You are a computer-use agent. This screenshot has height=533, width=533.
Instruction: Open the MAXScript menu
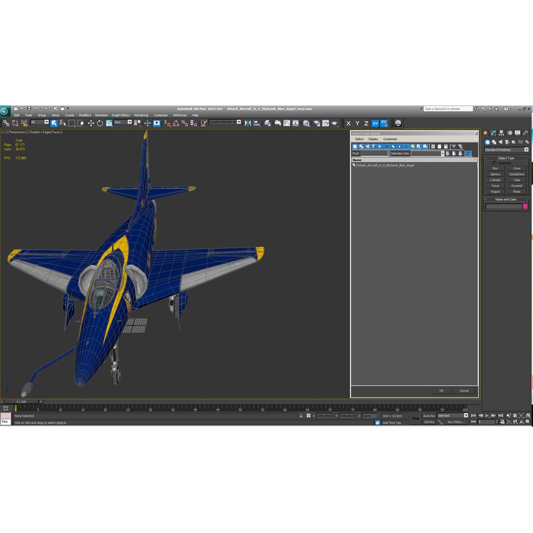[180, 115]
